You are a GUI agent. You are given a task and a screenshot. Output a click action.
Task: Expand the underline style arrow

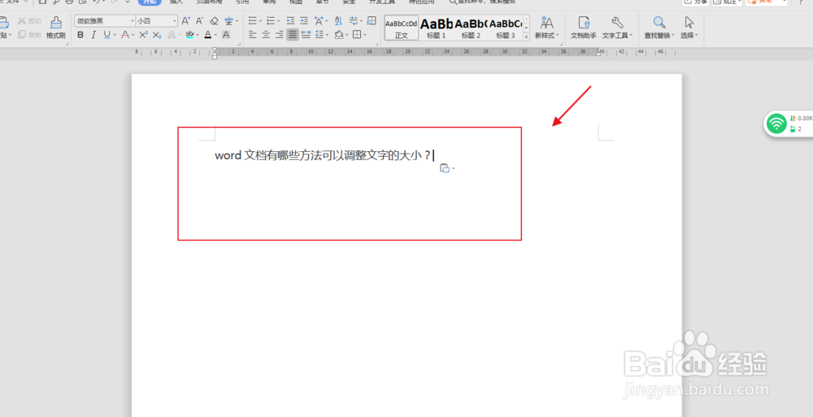pyautogui.click(x=115, y=35)
